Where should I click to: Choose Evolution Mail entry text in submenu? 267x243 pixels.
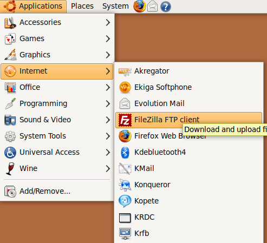[159, 103]
